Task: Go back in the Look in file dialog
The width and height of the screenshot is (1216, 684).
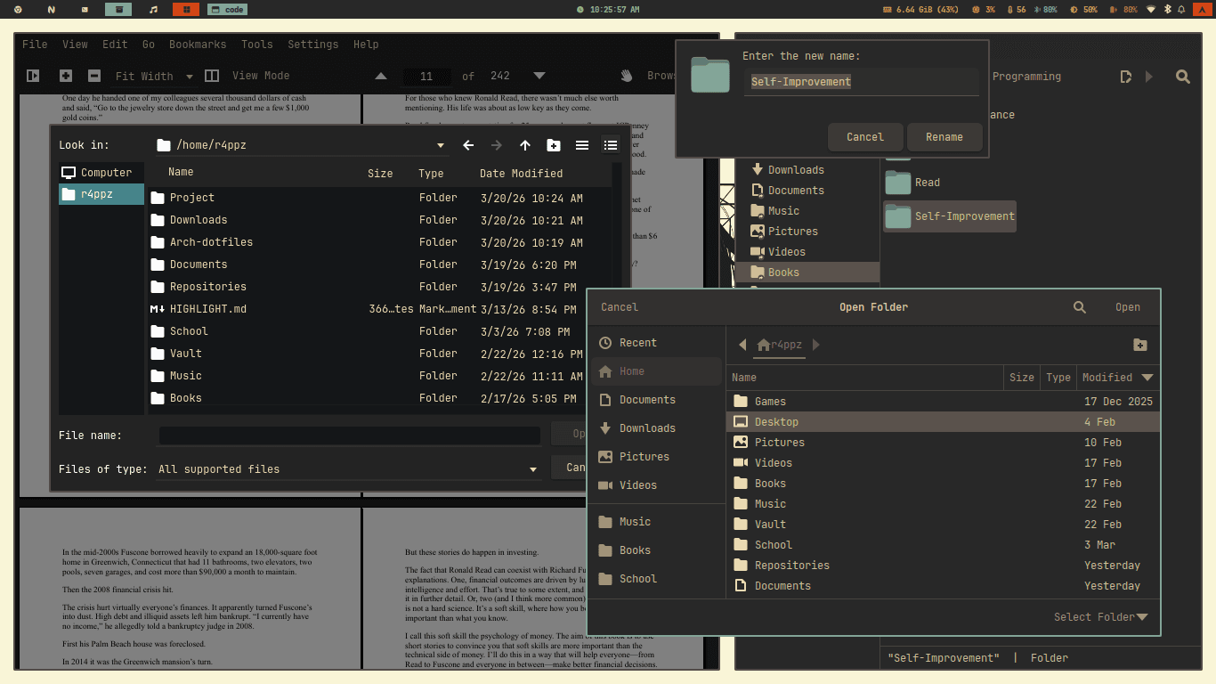Action: point(468,145)
